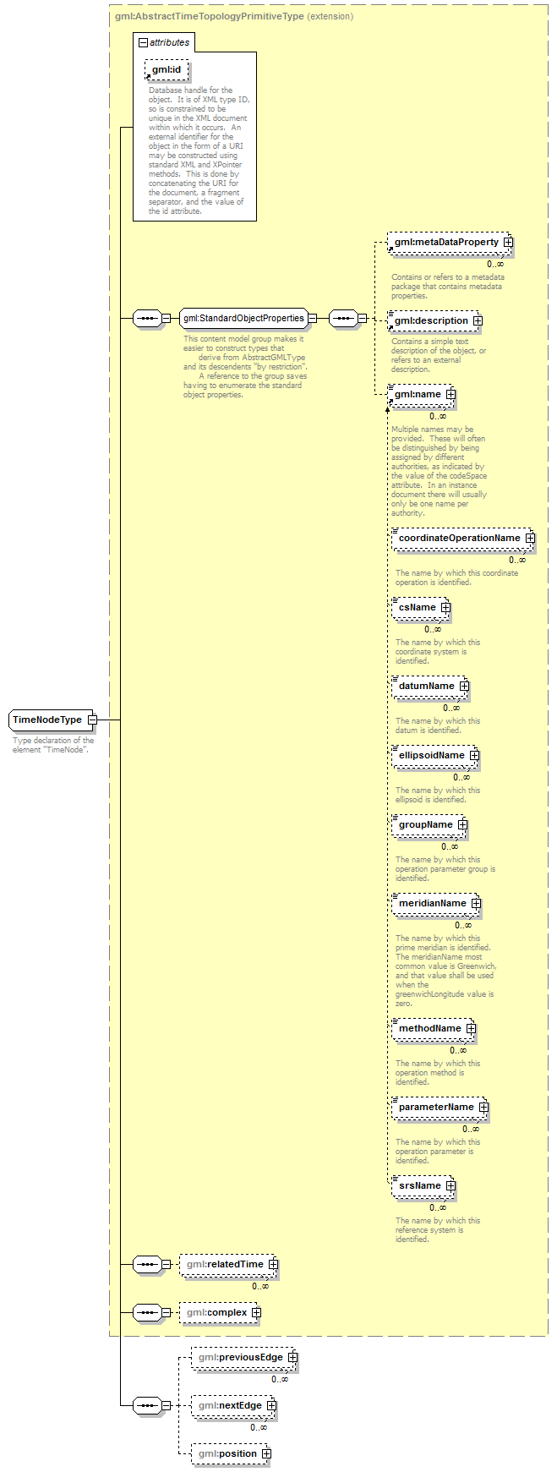Expand meridianName plus icon
The height and width of the screenshot is (1472, 557).
click(476, 903)
